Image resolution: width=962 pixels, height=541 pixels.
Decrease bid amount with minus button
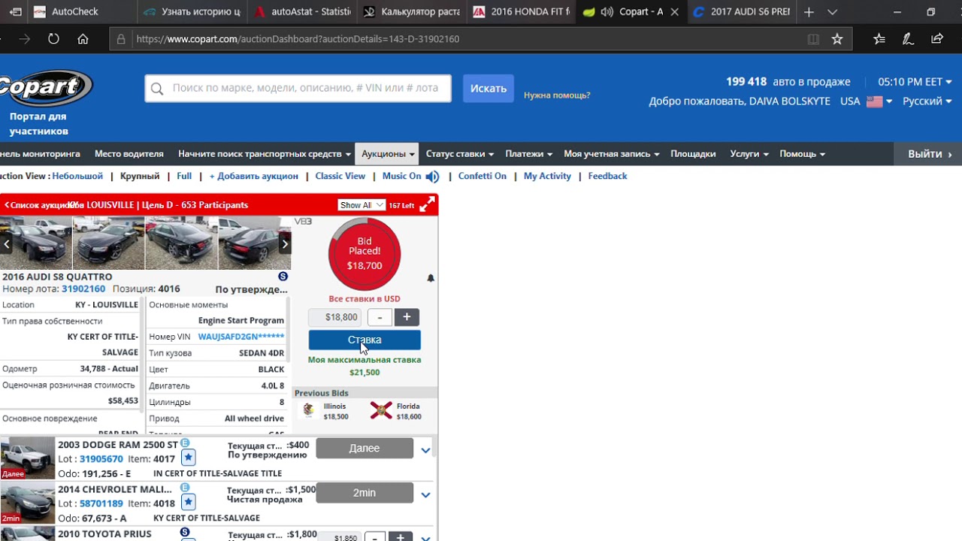click(x=380, y=317)
